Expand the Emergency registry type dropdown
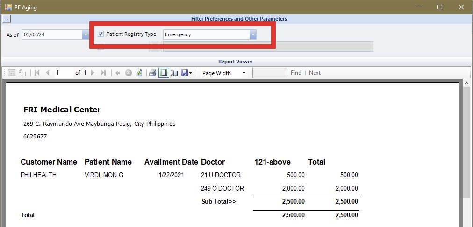The width and height of the screenshot is (473, 227). tap(253, 34)
